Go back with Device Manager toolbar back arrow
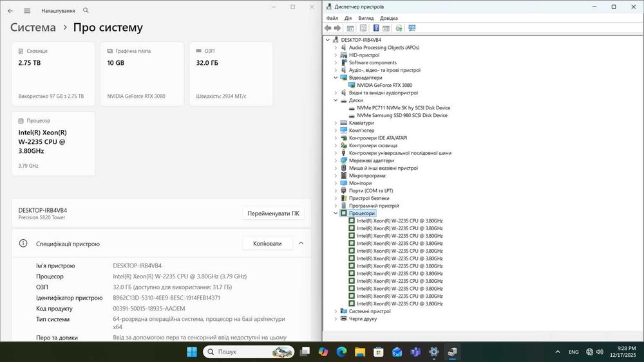The width and height of the screenshot is (644, 362). point(328,28)
